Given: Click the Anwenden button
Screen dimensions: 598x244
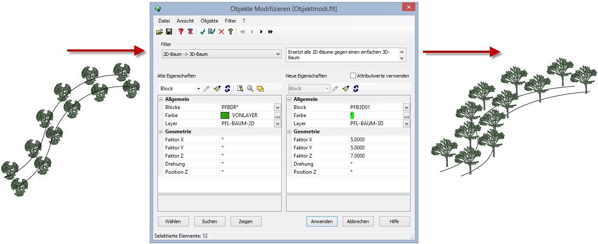Looking at the screenshot, I should [322, 221].
